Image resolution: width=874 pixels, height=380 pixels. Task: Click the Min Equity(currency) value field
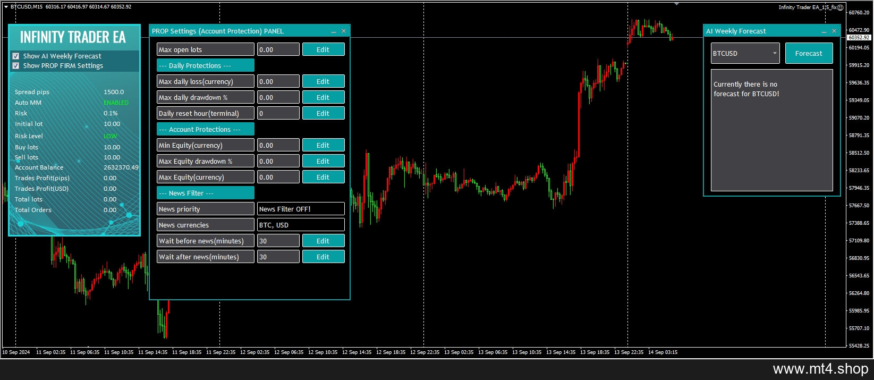[278, 145]
